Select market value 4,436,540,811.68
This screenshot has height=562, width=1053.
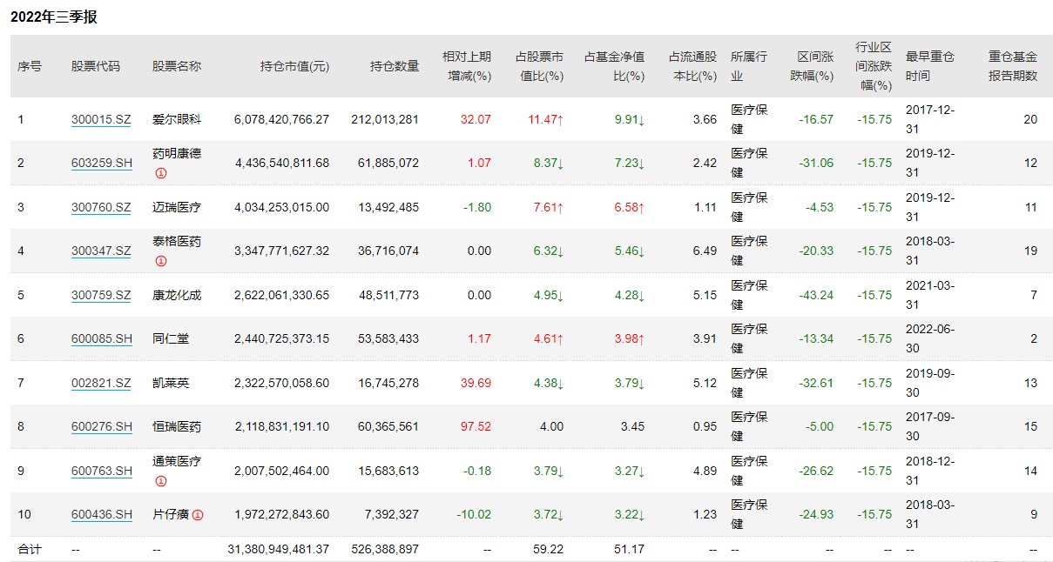[x=282, y=164]
